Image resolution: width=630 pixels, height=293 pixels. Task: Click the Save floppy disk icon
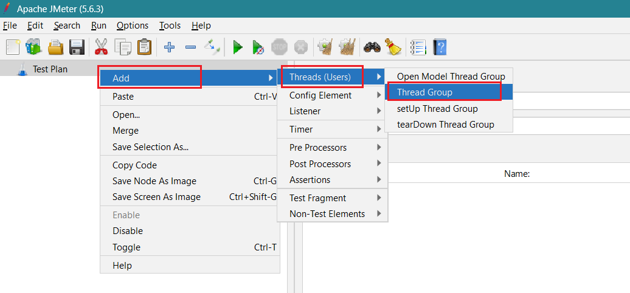(77, 47)
